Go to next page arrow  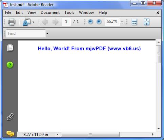(x=56, y=22)
